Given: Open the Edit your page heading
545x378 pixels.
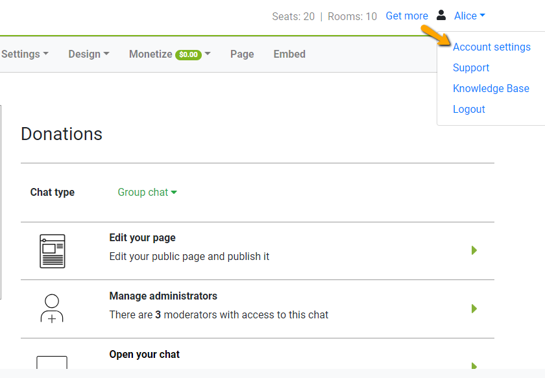Looking at the screenshot, I should coord(142,237).
